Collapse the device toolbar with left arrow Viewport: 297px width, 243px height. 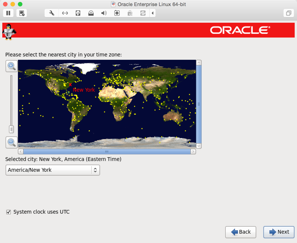(153, 13)
